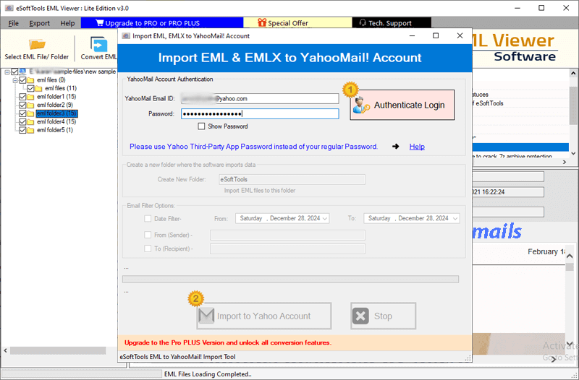
Task: Click the Stop button
Action: pyautogui.click(x=384, y=316)
